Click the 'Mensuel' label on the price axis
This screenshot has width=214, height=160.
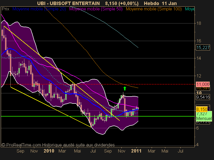pyautogui.click(x=204, y=118)
